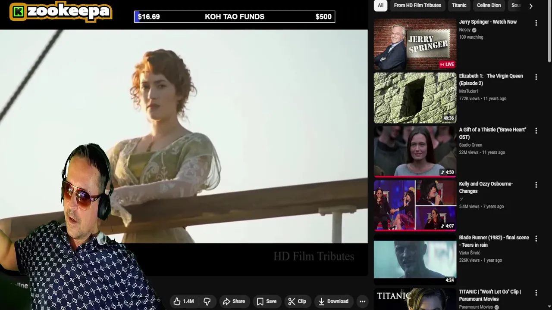The width and height of the screenshot is (552, 310).
Task: Click the dislike thumbs-down icon
Action: coord(207,301)
